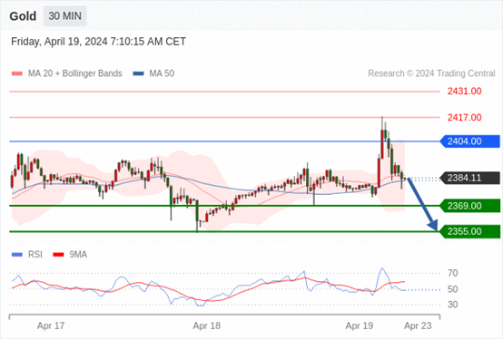This screenshot has height=340, width=503.
Task: Select the Gold chart title
Action: [23, 16]
